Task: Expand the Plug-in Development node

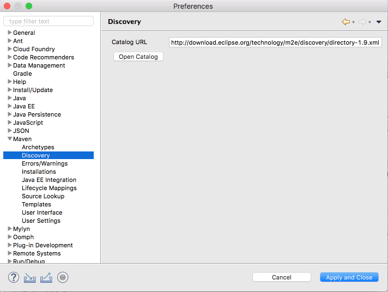Action: point(9,245)
